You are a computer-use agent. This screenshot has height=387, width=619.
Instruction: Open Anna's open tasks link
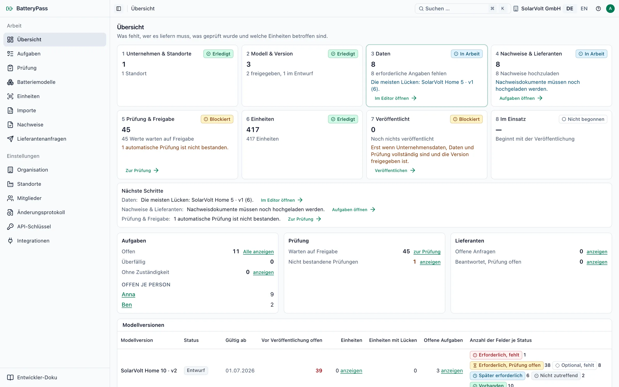pos(128,294)
